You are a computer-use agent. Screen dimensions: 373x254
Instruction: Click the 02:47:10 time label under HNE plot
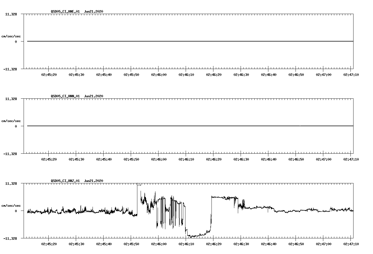[x=351, y=75]
